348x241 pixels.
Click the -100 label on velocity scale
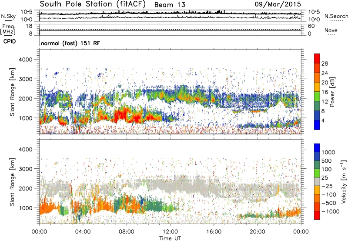[x=329, y=194]
